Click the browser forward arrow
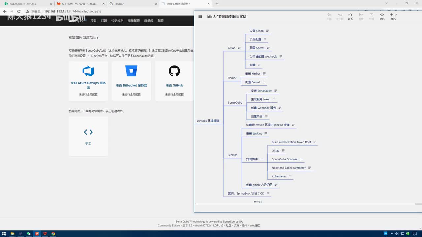 pyautogui.click(x=12, y=11)
